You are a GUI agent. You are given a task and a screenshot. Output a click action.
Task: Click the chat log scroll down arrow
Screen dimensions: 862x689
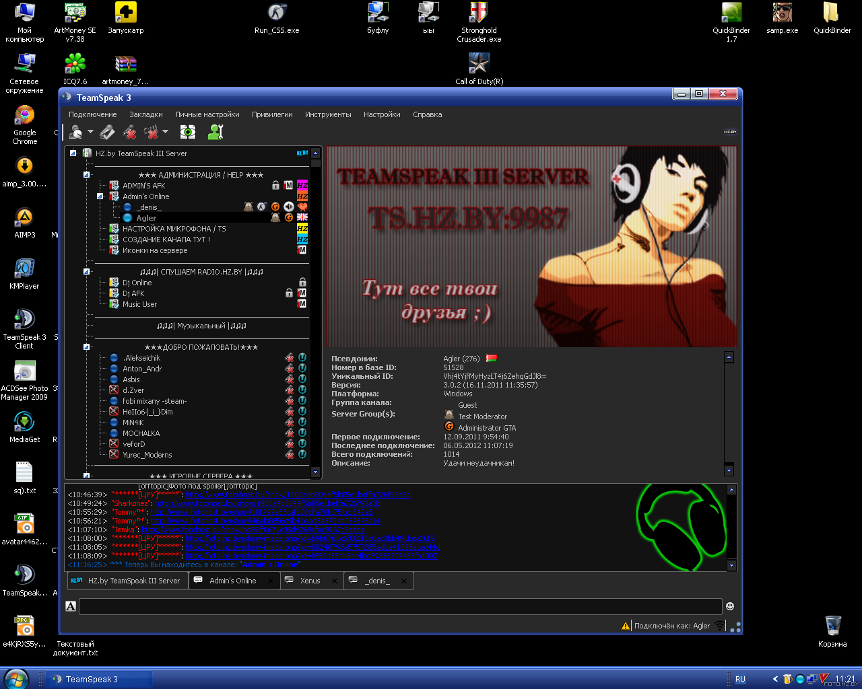731,565
